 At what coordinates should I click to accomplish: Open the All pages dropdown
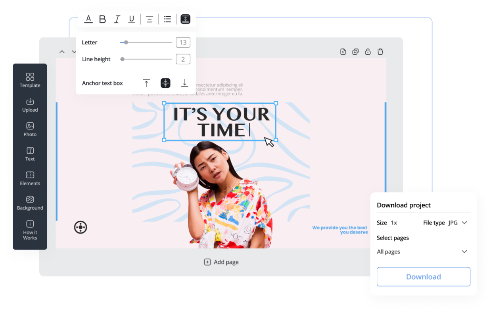[422, 252]
